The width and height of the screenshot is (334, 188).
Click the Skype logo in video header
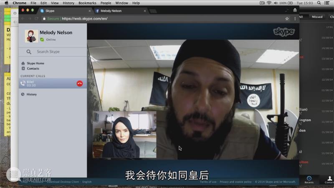[284, 32]
